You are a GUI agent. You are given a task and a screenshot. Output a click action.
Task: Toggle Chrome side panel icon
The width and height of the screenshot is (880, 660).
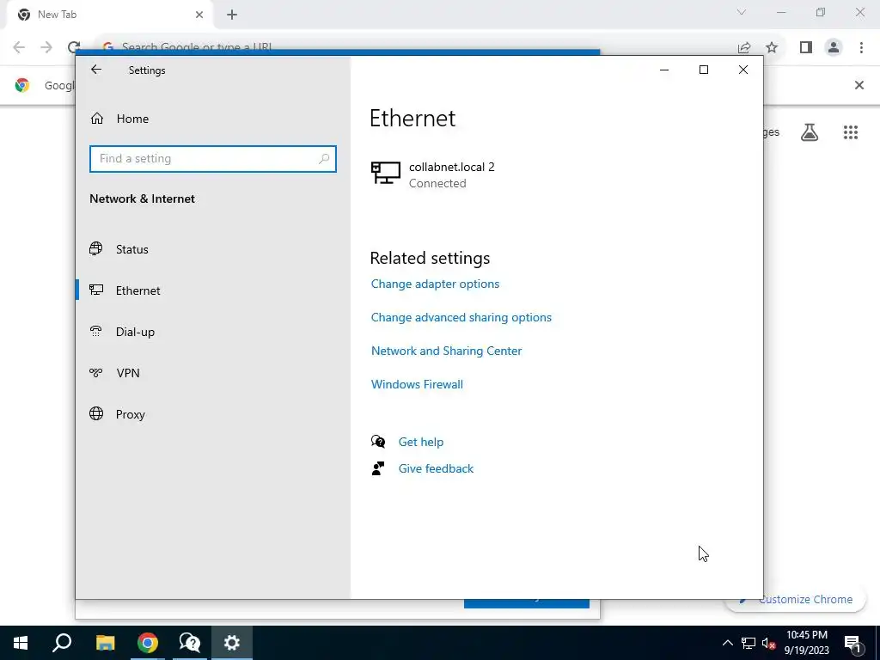tap(806, 48)
